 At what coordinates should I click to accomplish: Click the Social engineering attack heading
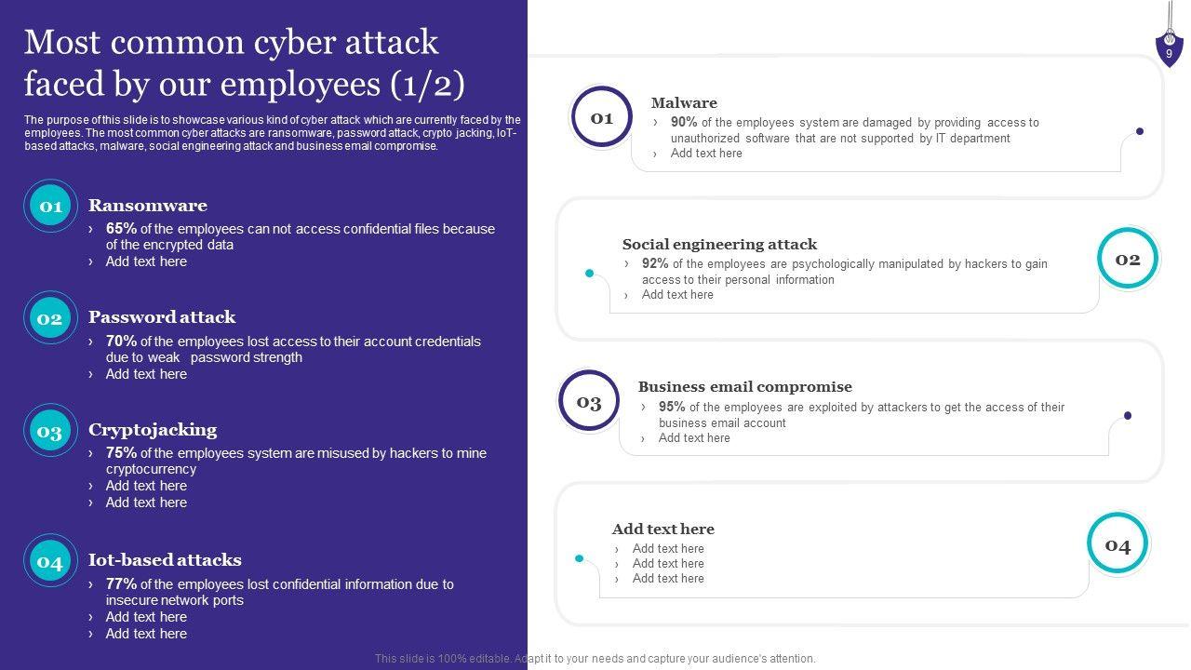click(719, 245)
